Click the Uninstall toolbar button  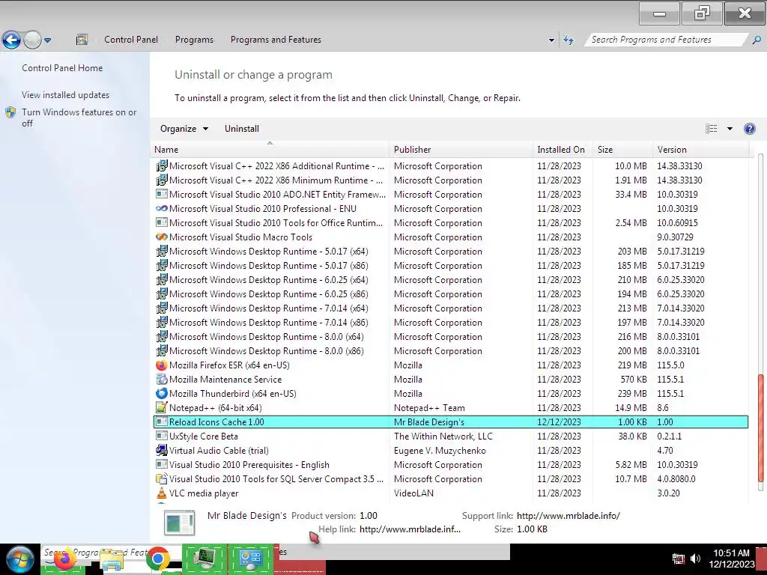click(242, 129)
